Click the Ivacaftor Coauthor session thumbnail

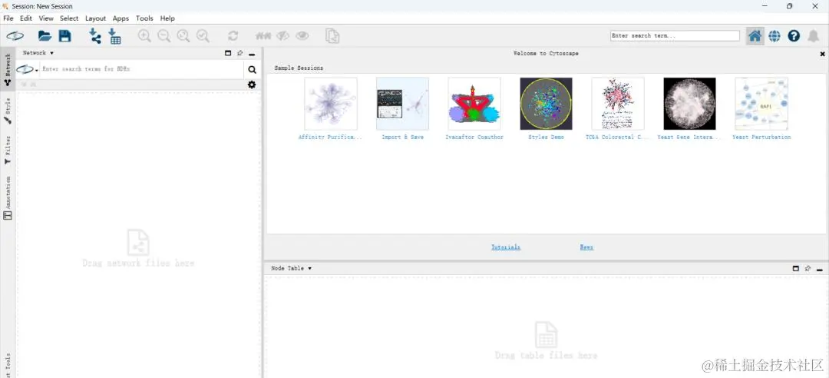[474, 104]
